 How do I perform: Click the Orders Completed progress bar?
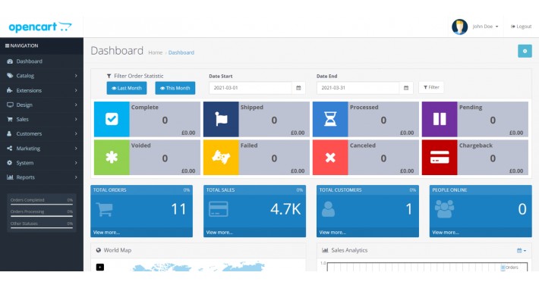coord(42,204)
